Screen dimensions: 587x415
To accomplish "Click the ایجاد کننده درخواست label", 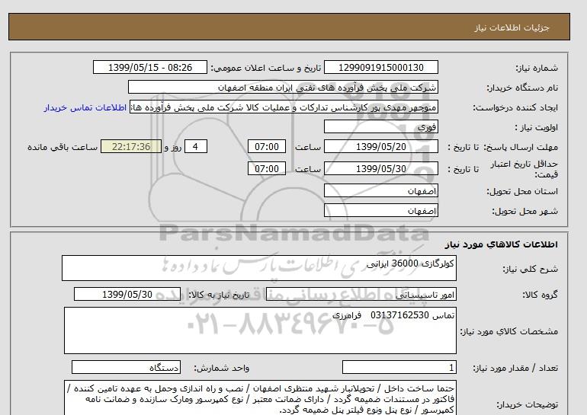I will [x=515, y=107].
